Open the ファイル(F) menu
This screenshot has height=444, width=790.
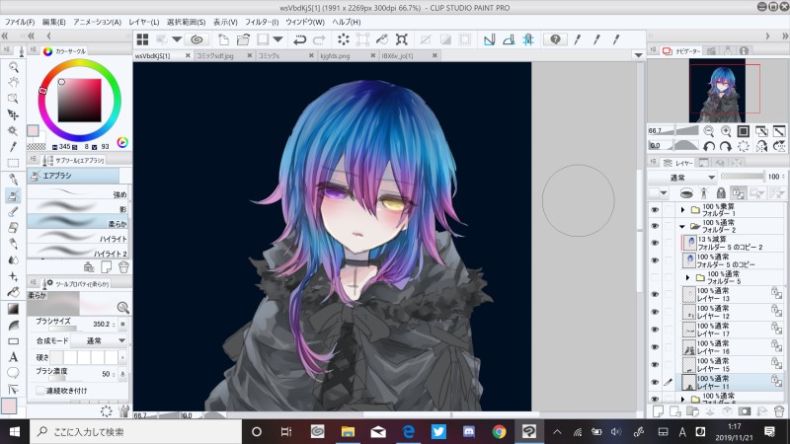click(20, 22)
